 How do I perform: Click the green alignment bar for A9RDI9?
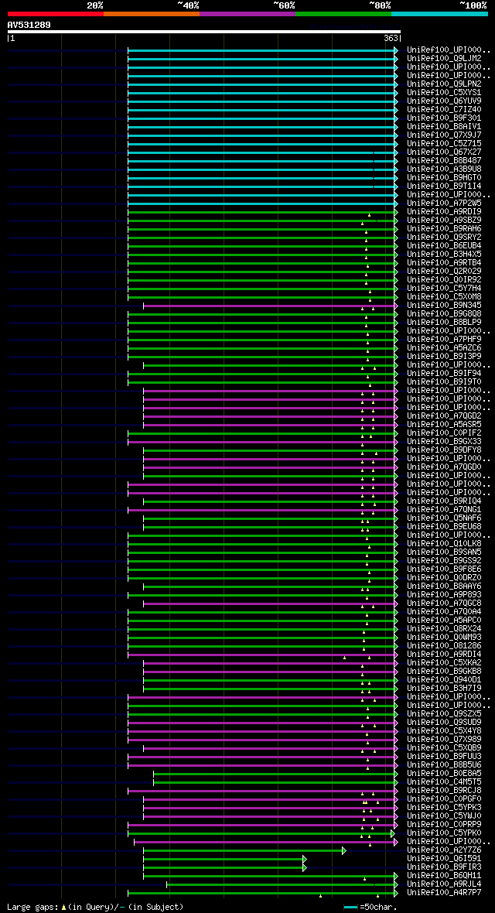261,212
